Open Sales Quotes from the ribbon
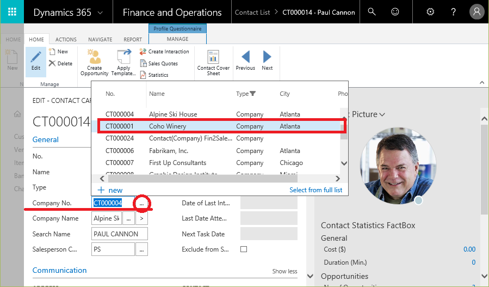489x287 pixels. click(x=159, y=63)
